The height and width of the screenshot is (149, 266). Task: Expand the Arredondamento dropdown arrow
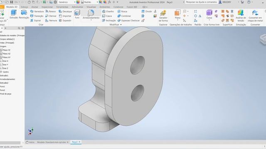pos(91,20)
